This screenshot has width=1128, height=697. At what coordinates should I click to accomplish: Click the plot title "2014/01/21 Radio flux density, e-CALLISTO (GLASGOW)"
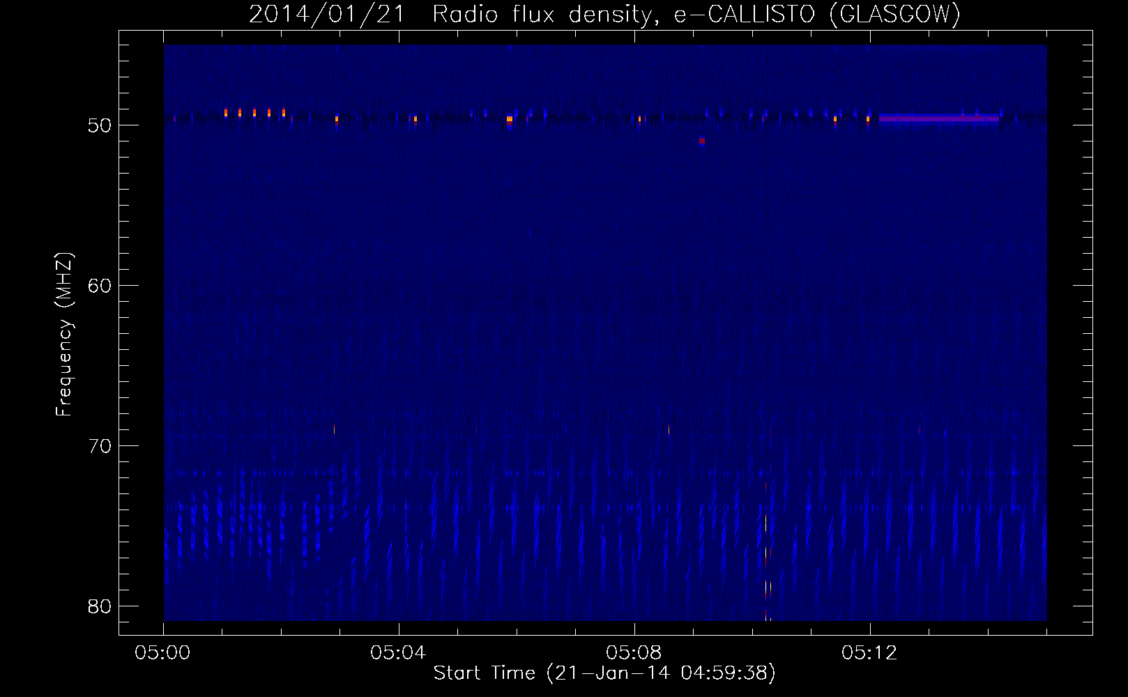pyautogui.click(x=604, y=14)
